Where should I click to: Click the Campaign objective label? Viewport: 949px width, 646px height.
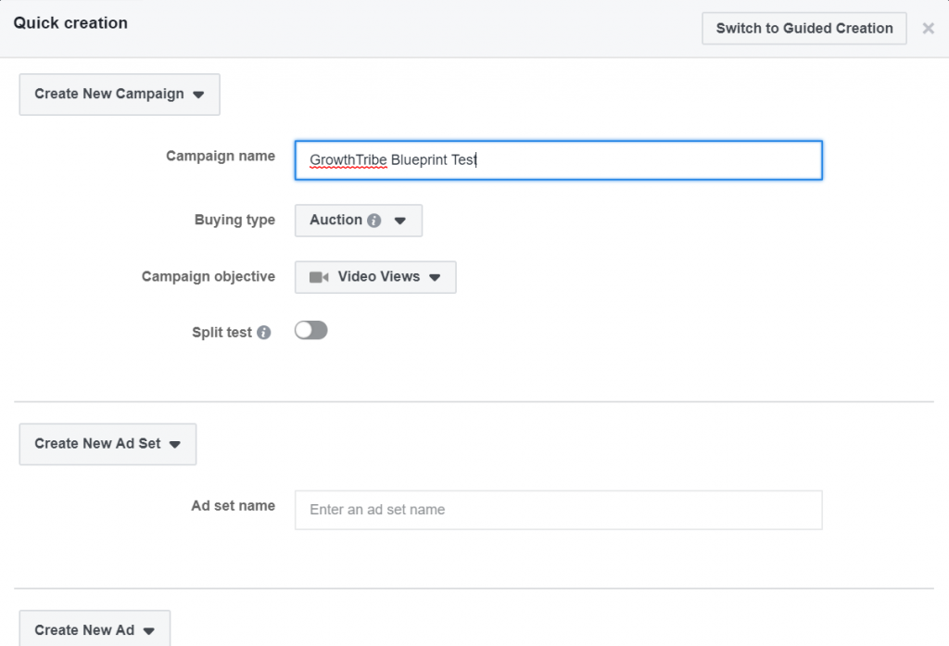[209, 277]
